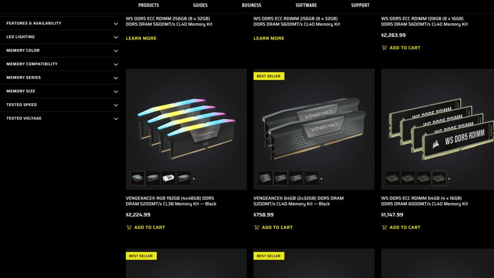Select fourth WS DDR5 RDIMM variant thumbnail
The image size is (494, 278).
(439, 178)
